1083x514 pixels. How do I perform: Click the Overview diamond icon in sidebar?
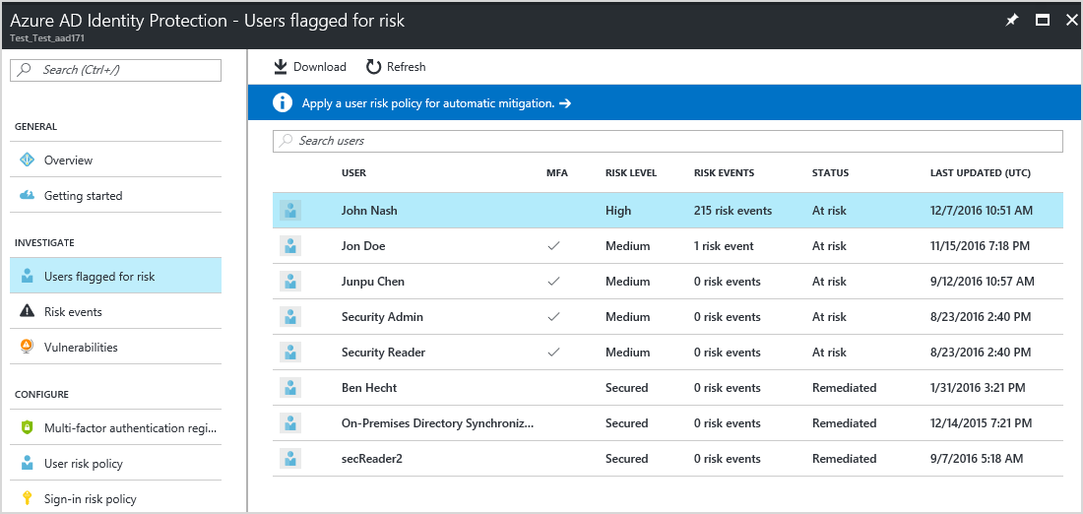(27, 161)
